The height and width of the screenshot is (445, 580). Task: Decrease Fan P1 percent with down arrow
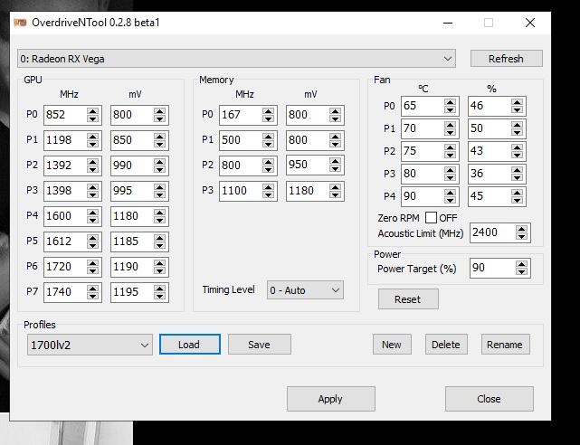pos(517,133)
